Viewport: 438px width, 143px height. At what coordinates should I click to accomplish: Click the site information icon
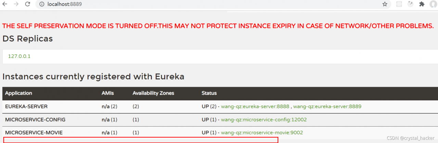[x=41, y=4]
